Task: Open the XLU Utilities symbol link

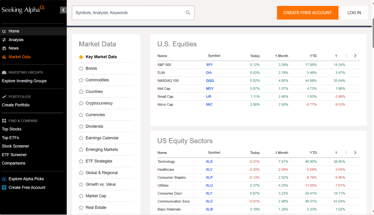Action: point(209,185)
